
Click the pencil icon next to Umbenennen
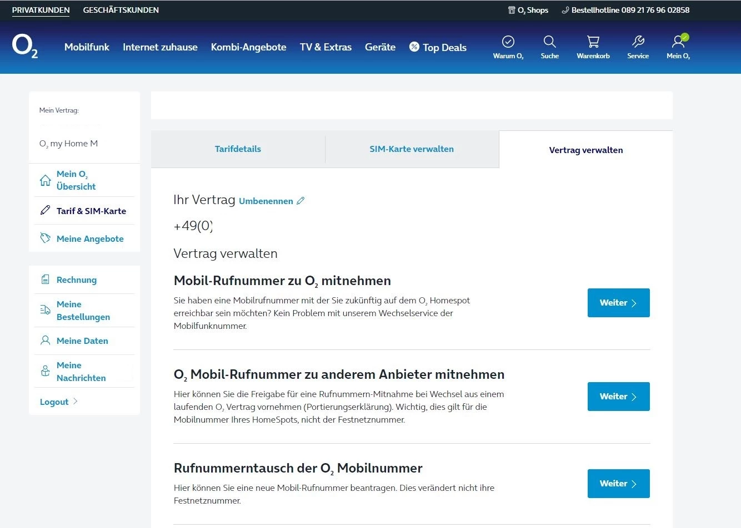tap(301, 201)
